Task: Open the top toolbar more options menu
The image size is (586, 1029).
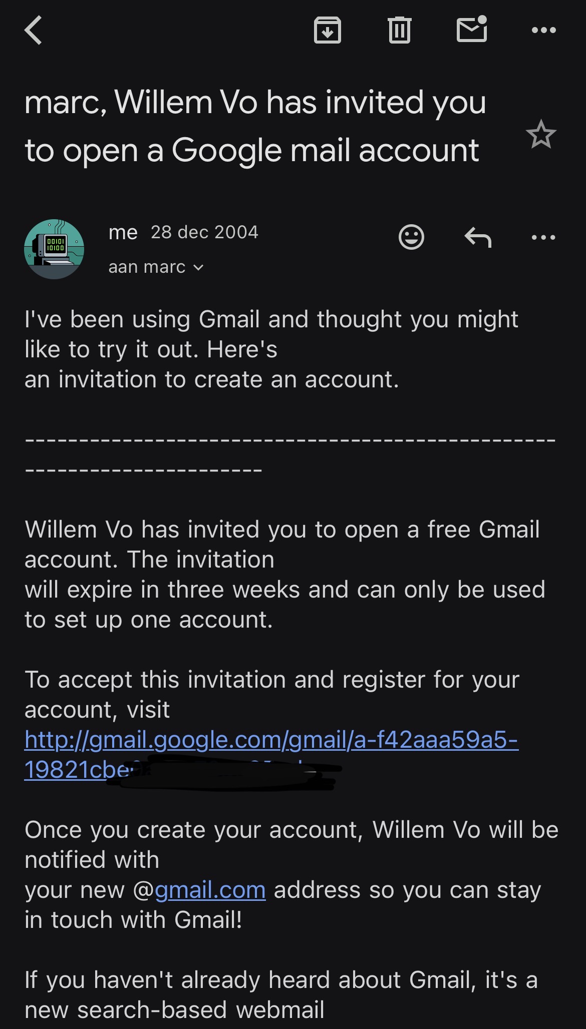Action: click(x=543, y=30)
